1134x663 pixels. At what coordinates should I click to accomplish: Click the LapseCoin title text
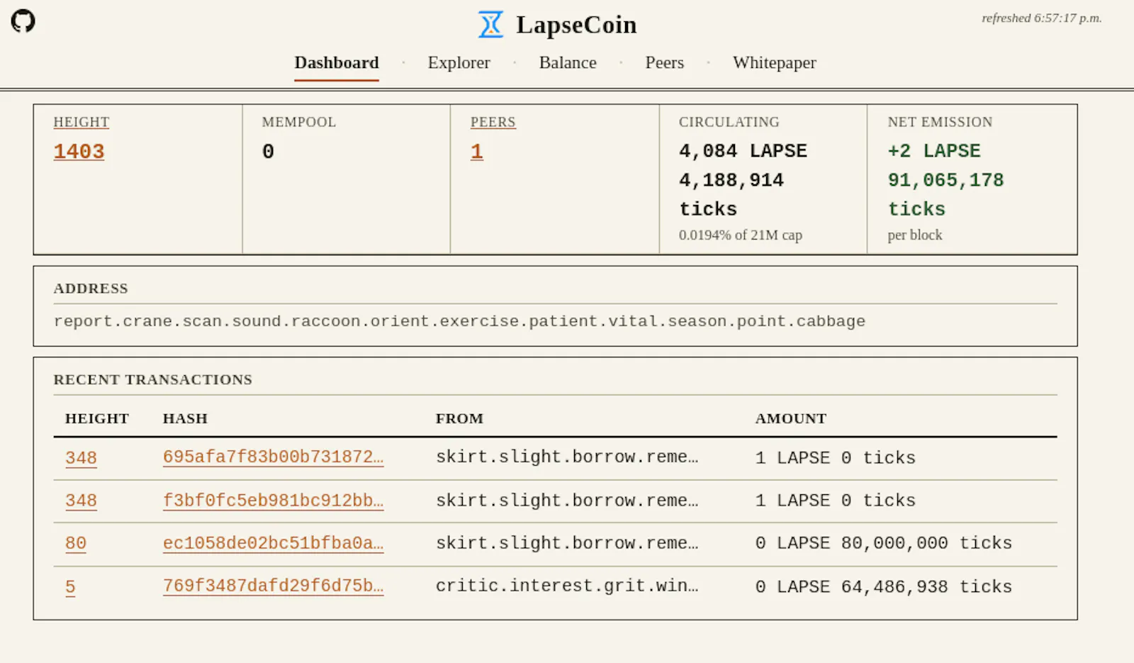pyautogui.click(x=576, y=25)
